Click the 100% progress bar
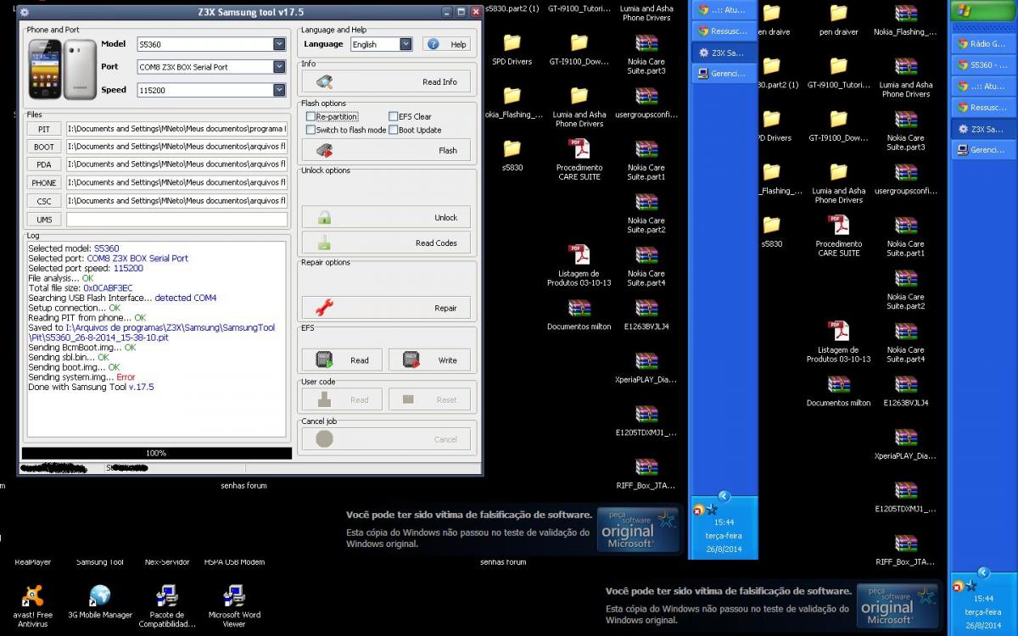1018x636 pixels. (x=156, y=454)
